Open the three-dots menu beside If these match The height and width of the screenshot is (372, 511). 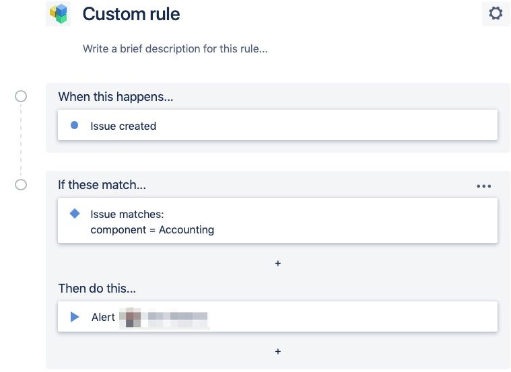(x=483, y=186)
